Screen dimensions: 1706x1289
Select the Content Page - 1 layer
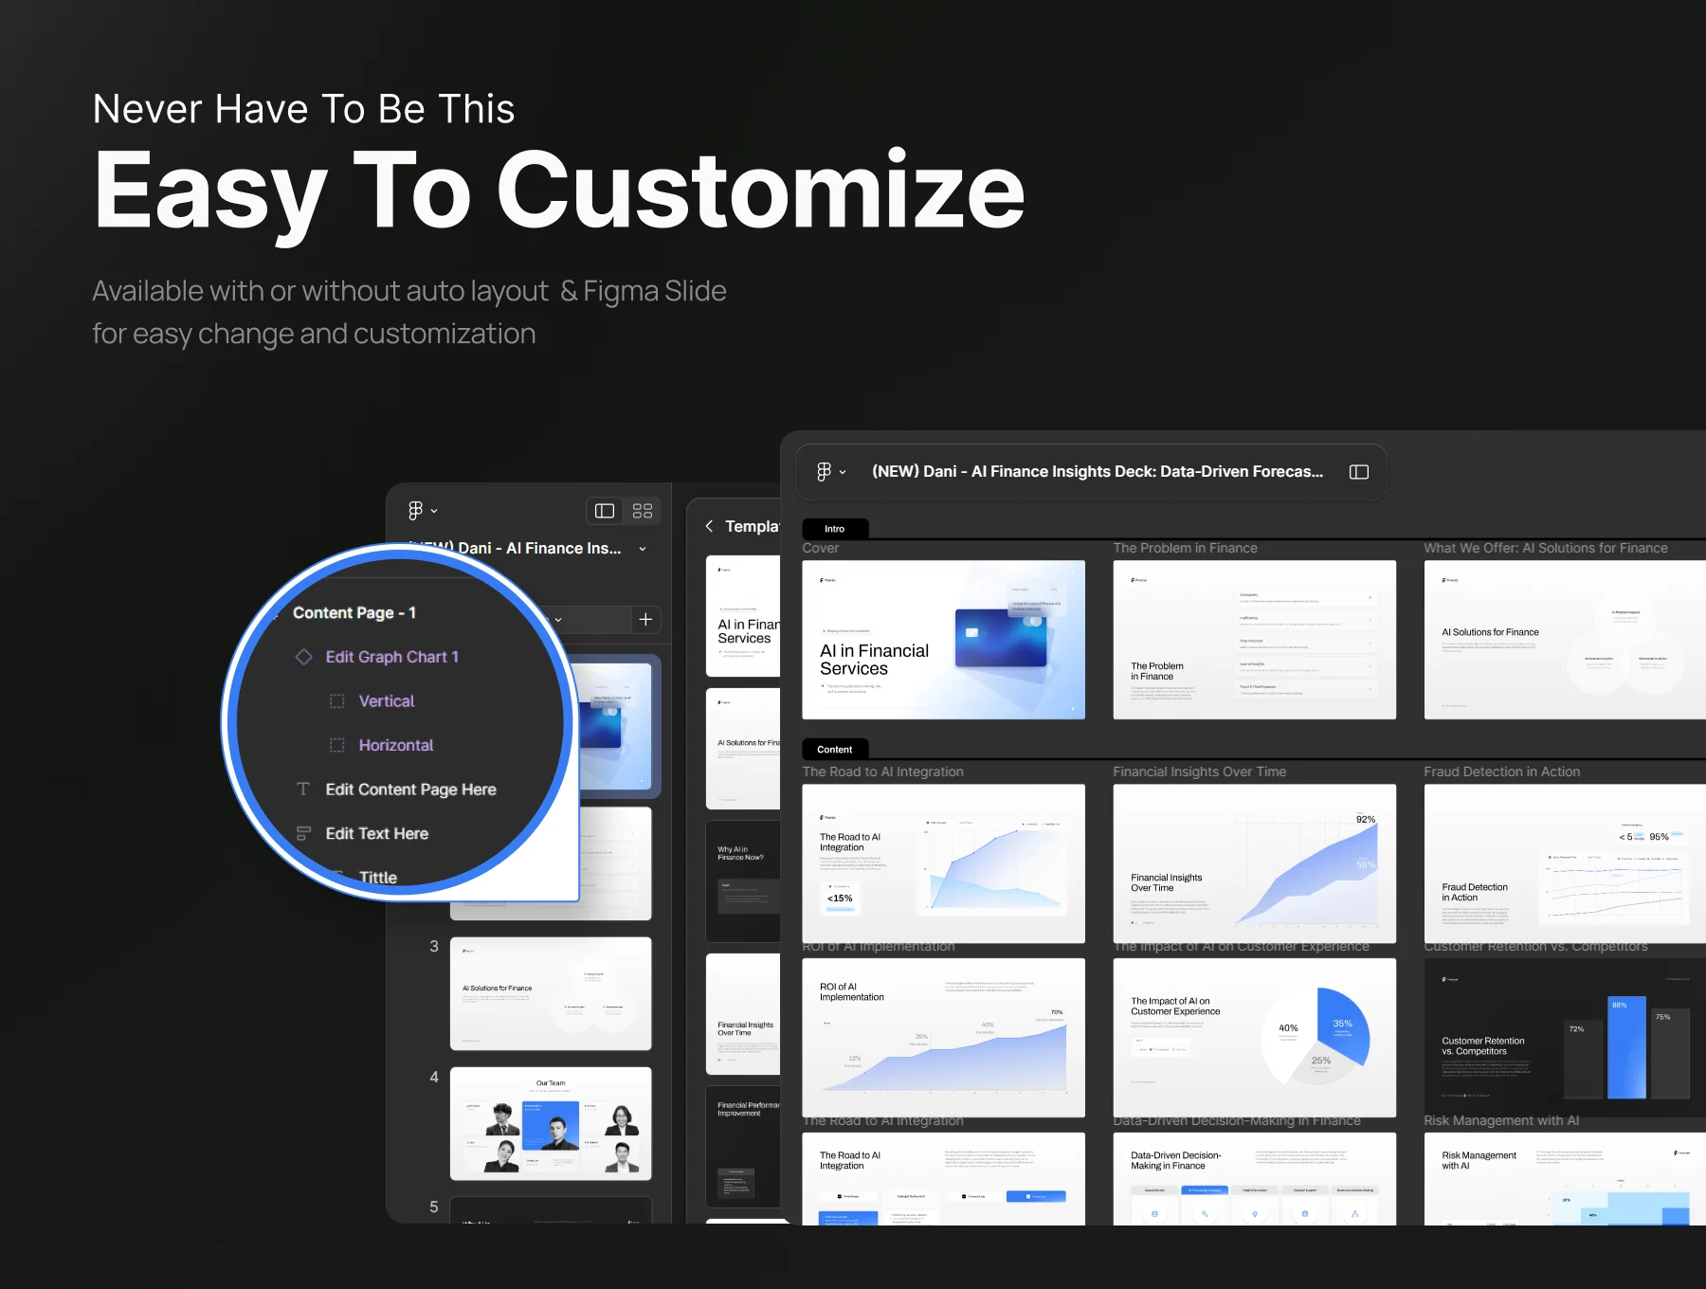pos(354,613)
